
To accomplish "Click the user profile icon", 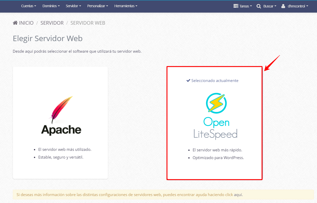I will click(283, 6).
